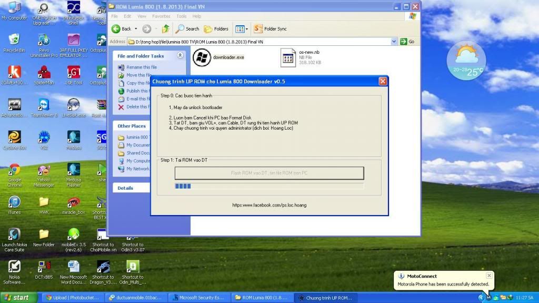
Task: Click Flash ROM vao DT button
Action: pos(269,173)
